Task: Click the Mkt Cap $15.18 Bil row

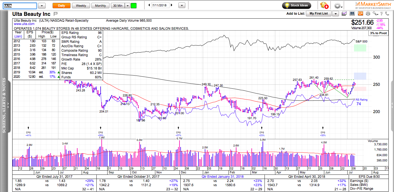Action: pos(81,68)
